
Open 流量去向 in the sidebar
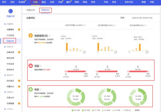[x=10, y=86]
